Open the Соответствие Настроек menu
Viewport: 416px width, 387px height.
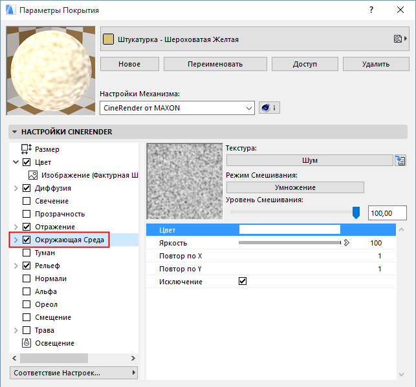tap(74, 373)
